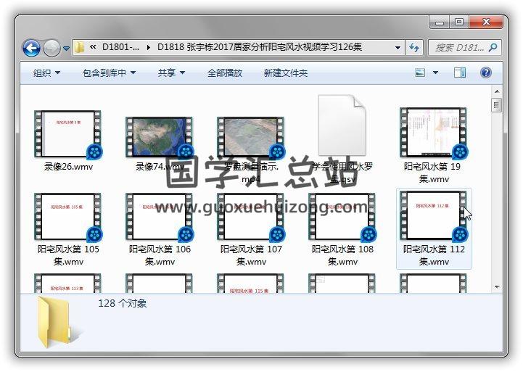Open the 包含到库中 menu
The width and height of the screenshot is (523, 372).
pos(109,73)
